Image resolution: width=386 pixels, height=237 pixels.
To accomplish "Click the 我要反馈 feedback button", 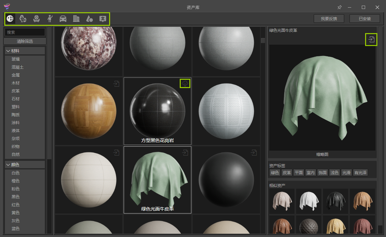I will tap(329, 19).
